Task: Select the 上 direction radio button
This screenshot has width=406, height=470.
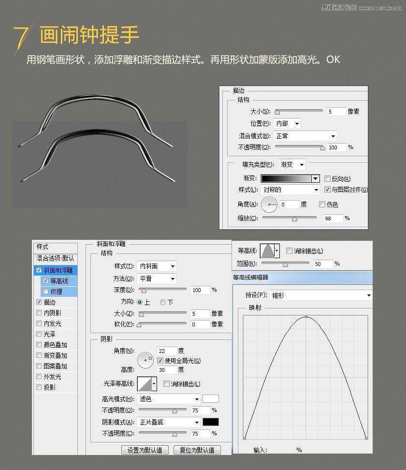Action: tap(140, 302)
